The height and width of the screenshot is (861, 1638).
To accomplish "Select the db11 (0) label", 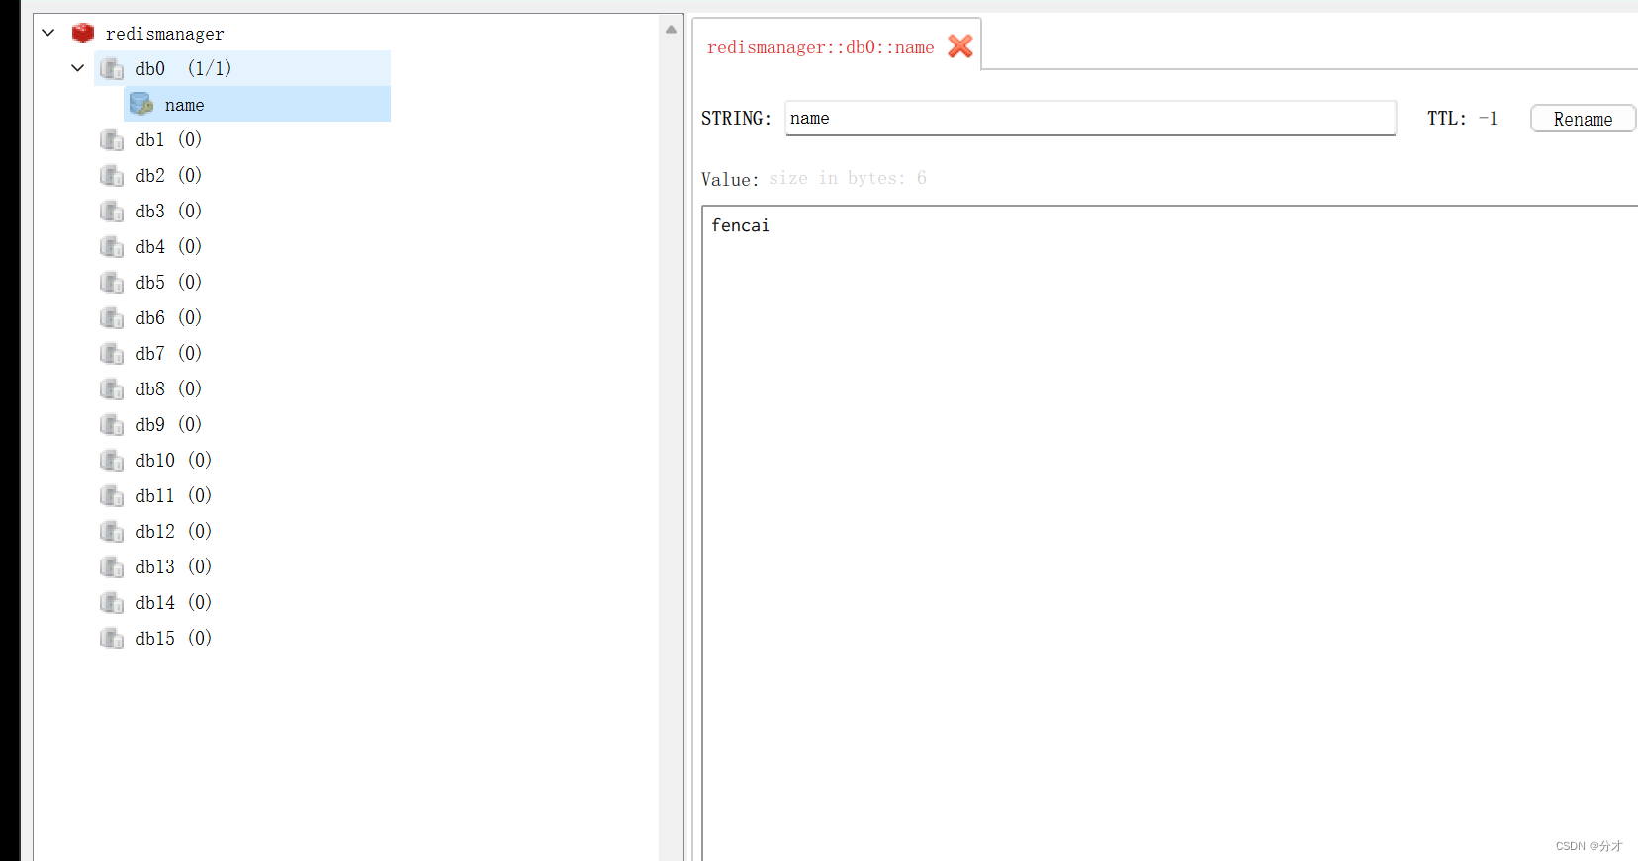I will tap(174, 495).
